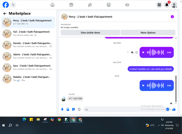Click the Percy listing header thumbnail

pyautogui.click(x=64, y=17)
